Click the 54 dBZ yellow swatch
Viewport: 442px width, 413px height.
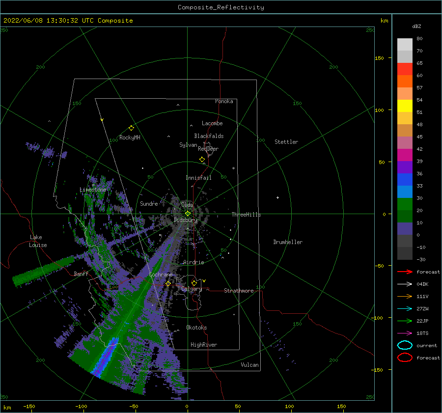coord(405,106)
